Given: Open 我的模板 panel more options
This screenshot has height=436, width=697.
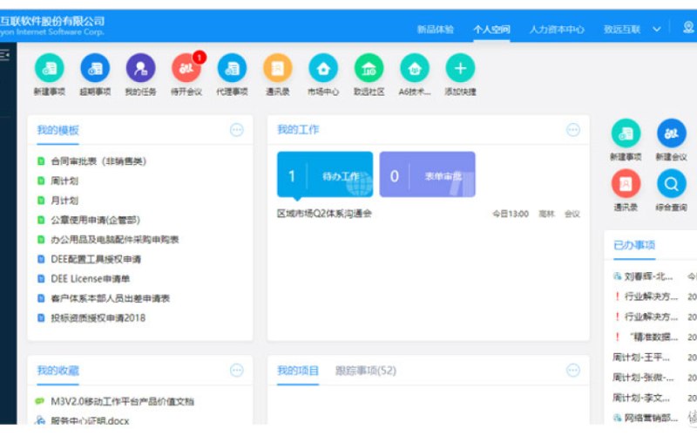Looking at the screenshot, I should [236, 130].
